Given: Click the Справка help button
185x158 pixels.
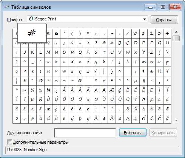Looking at the screenshot, I should click(x=164, y=20).
